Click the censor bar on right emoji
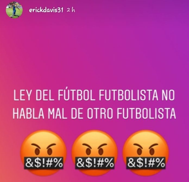This screenshot has width=189, height=182. [146, 163]
